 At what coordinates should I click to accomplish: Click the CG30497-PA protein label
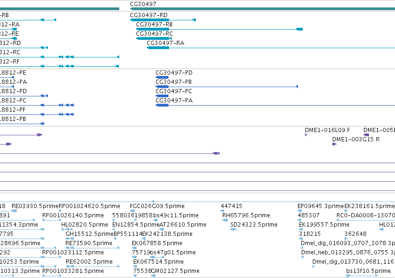click(x=174, y=101)
